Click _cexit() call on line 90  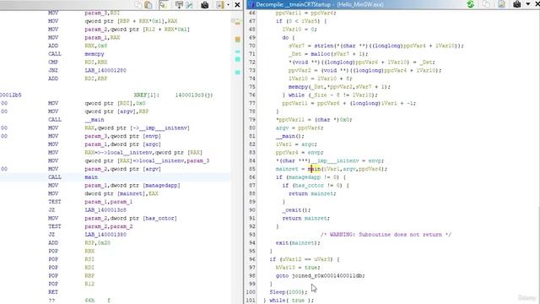(296, 210)
